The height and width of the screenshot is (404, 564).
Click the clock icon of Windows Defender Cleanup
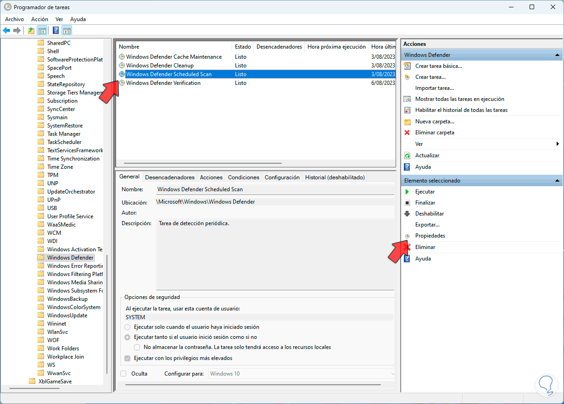coord(122,66)
